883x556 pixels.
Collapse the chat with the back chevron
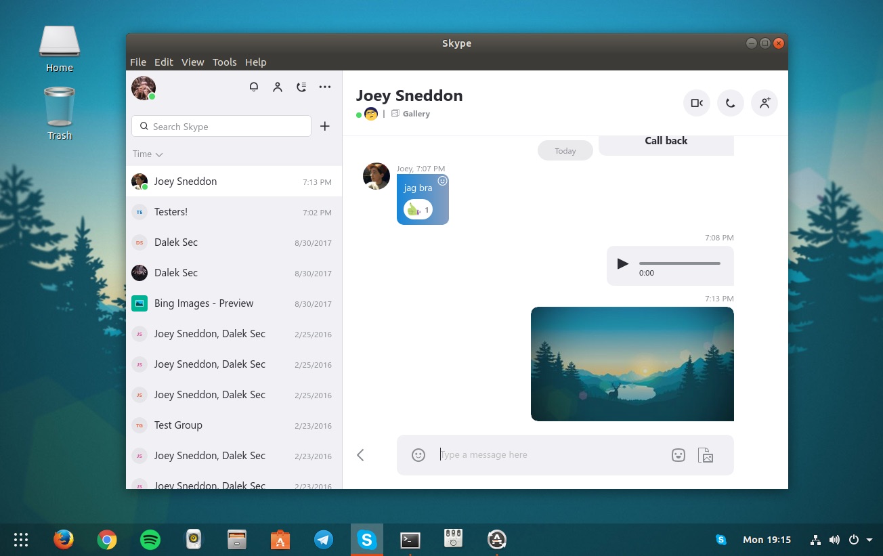coord(360,454)
